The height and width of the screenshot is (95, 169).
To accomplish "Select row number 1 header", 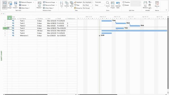I will 5,21.
